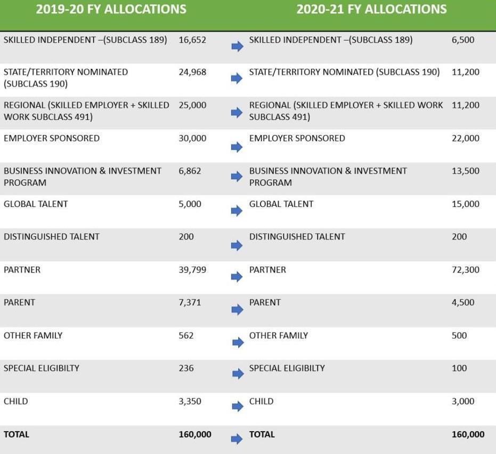The height and width of the screenshot is (454, 496).
Task: Click the arrow icon beside Skilled Independent row
Action: tap(237, 46)
